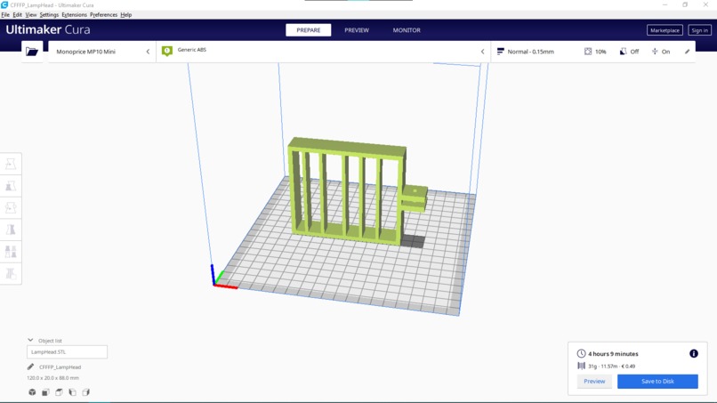Open the Edit menu

pos(18,14)
